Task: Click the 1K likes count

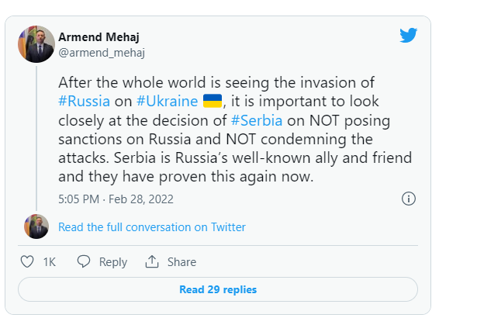Action: point(50,262)
